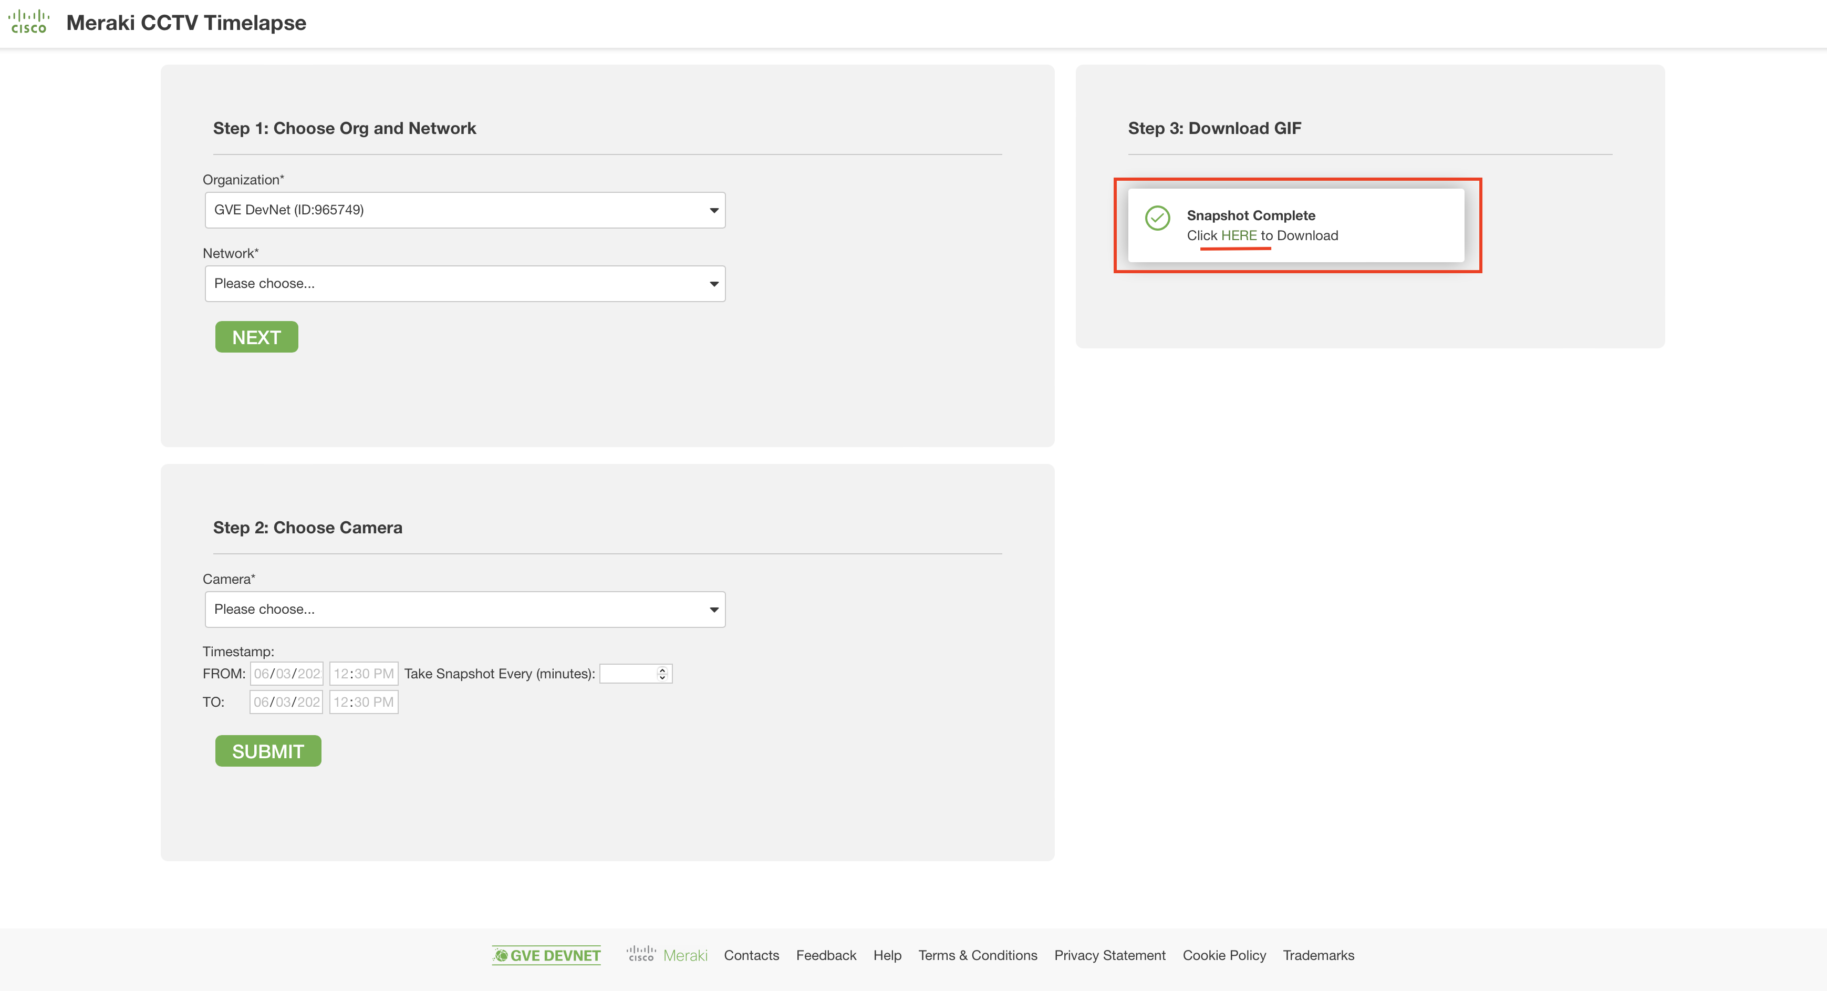Viewport: 1827px width, 991px height.
Task: Click HERE link to download GIF
Action: tap(1238, 235)
